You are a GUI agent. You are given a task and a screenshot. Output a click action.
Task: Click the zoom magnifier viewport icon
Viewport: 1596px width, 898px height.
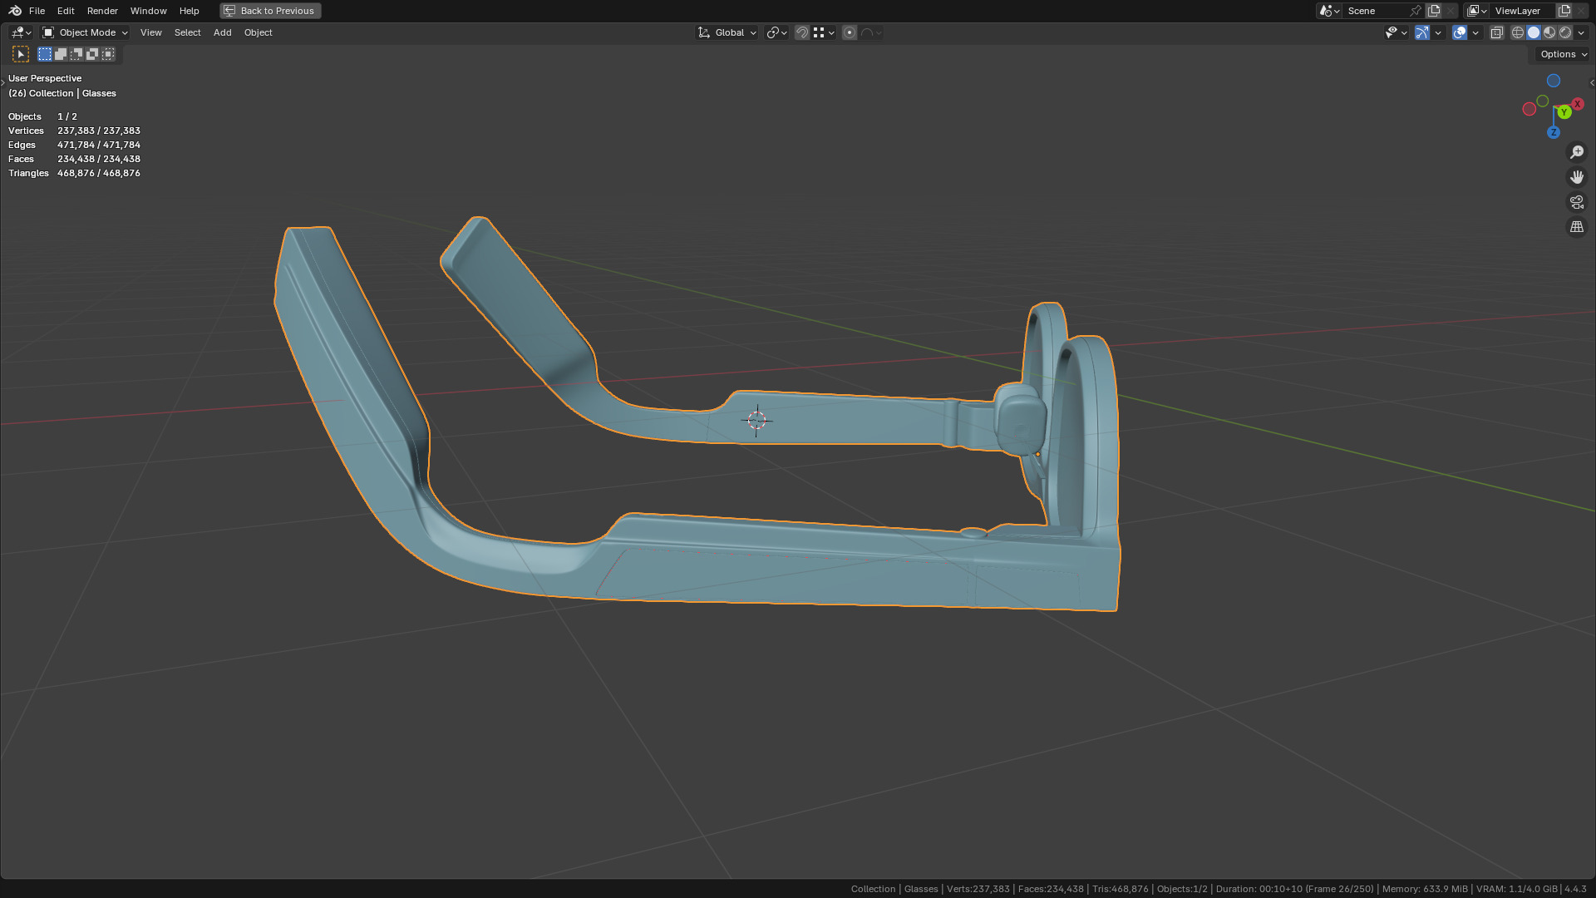pyautogui.click(x=1576, y=152)
